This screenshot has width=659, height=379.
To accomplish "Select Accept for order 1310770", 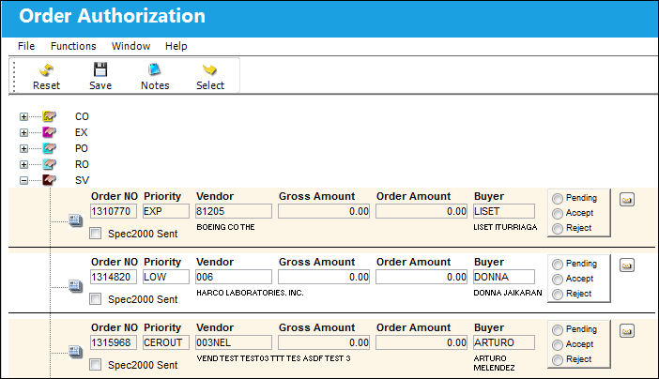I will click(558, 214).
